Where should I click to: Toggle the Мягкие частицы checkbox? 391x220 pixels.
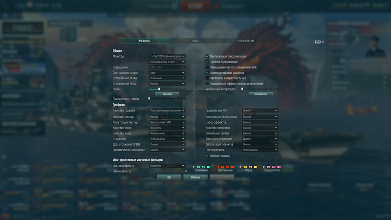[207, 155]
